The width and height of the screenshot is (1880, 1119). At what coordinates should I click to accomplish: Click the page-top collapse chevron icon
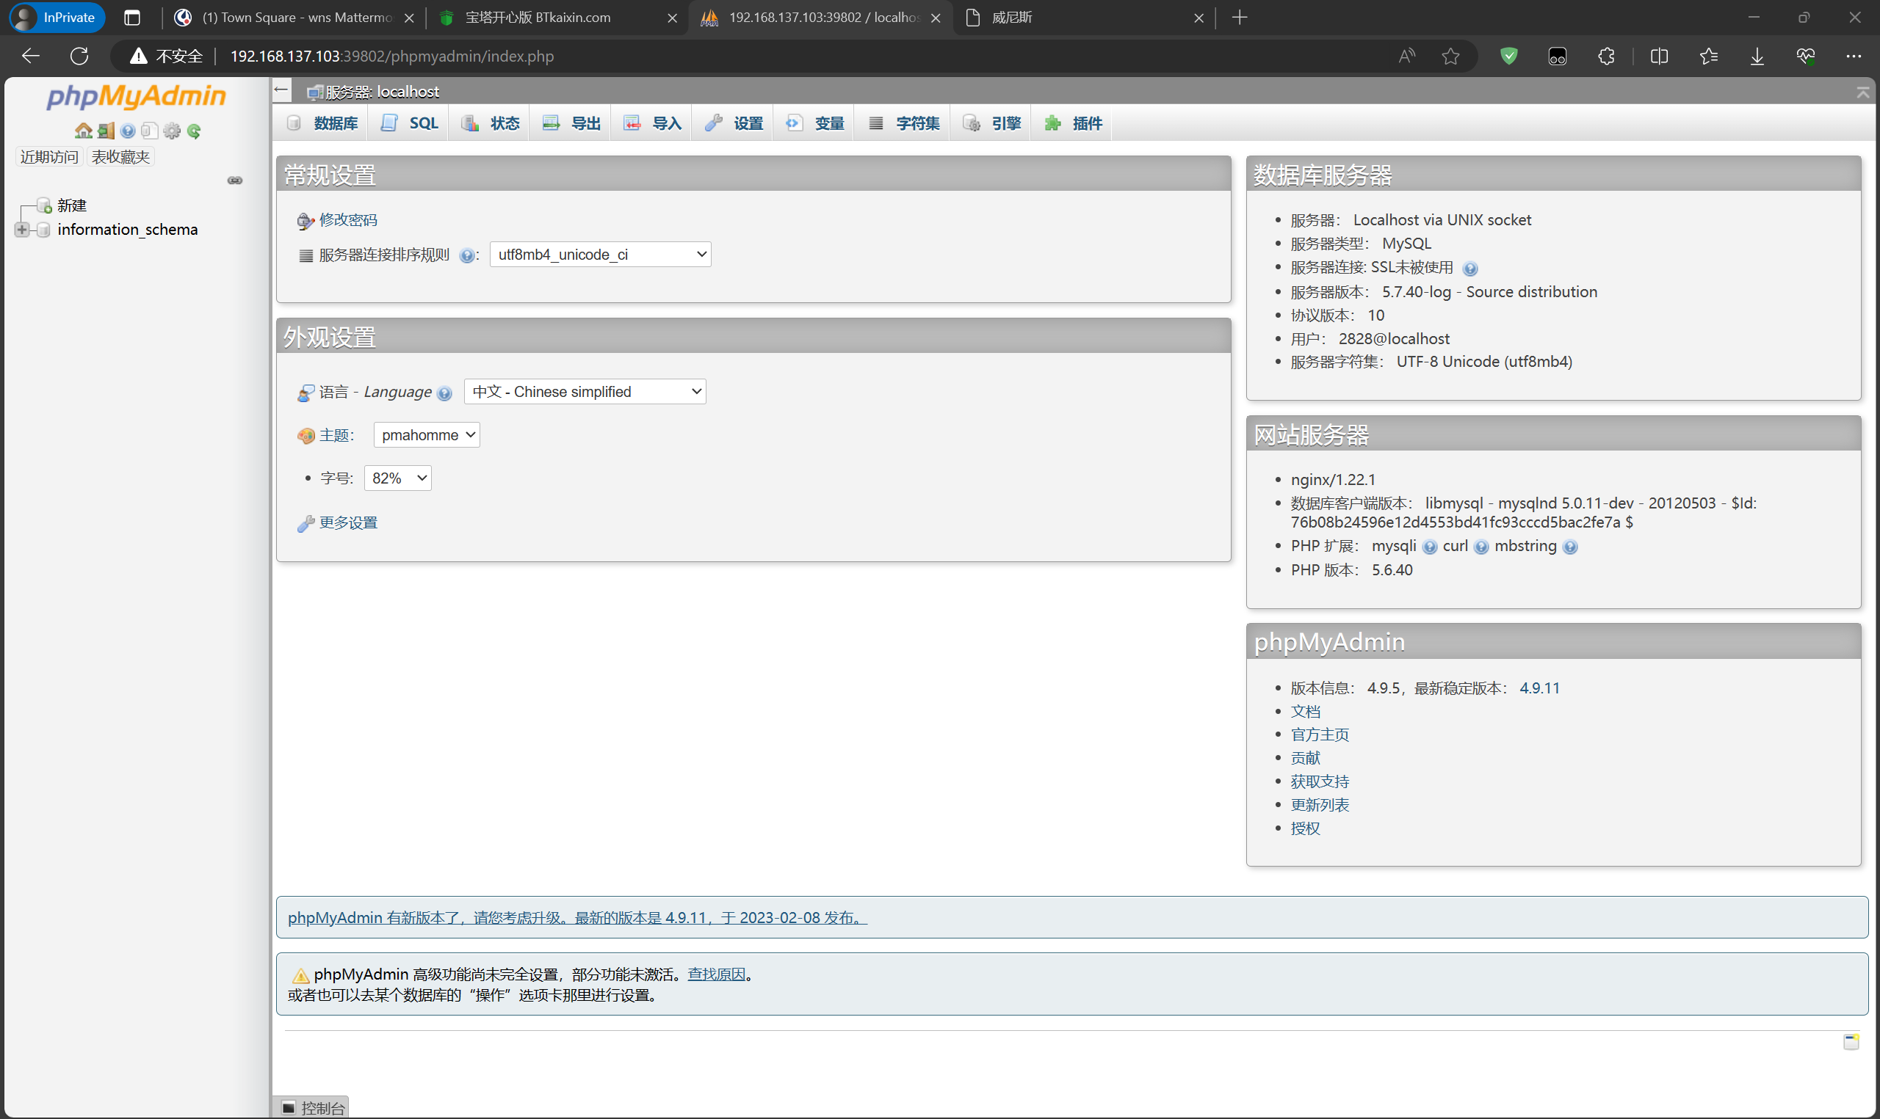[x=1862, y=92]
